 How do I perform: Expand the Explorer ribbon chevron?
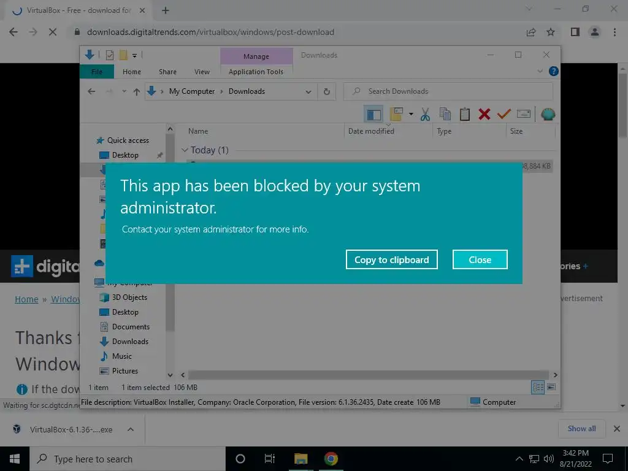point(540,71)
